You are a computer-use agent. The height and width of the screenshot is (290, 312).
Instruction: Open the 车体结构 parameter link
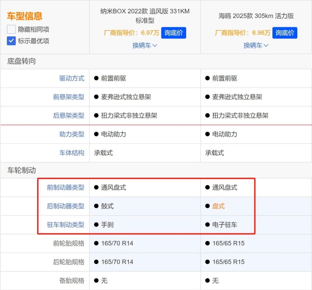[72, 153]
